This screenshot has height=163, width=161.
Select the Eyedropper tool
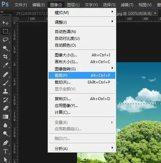(x=6, y=65)
